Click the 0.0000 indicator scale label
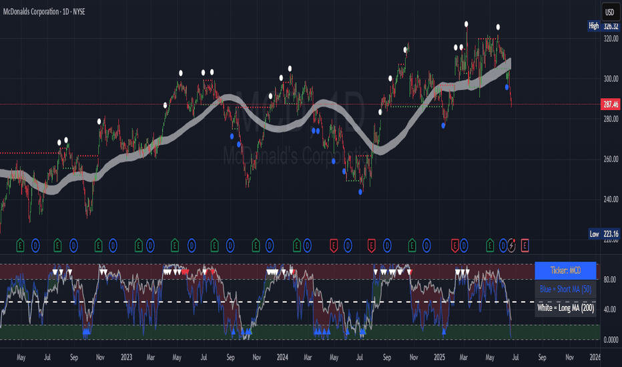 [611, 340]
